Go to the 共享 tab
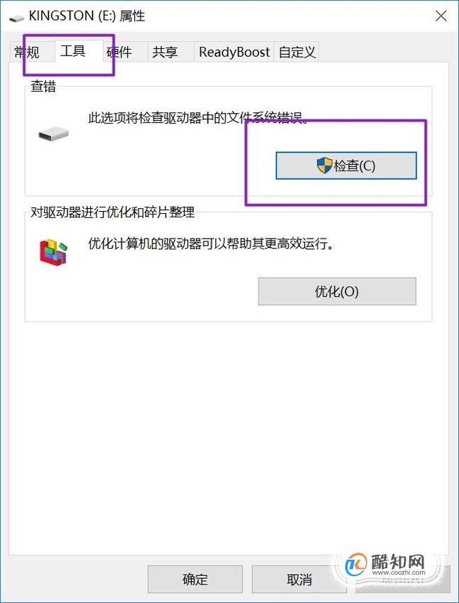Image resolution: width=459 pixels, height=603 pixels. pos(165,53)
